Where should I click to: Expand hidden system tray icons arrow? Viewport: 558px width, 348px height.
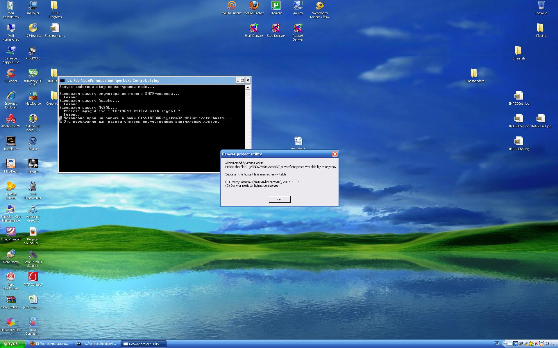coord(505,344)
